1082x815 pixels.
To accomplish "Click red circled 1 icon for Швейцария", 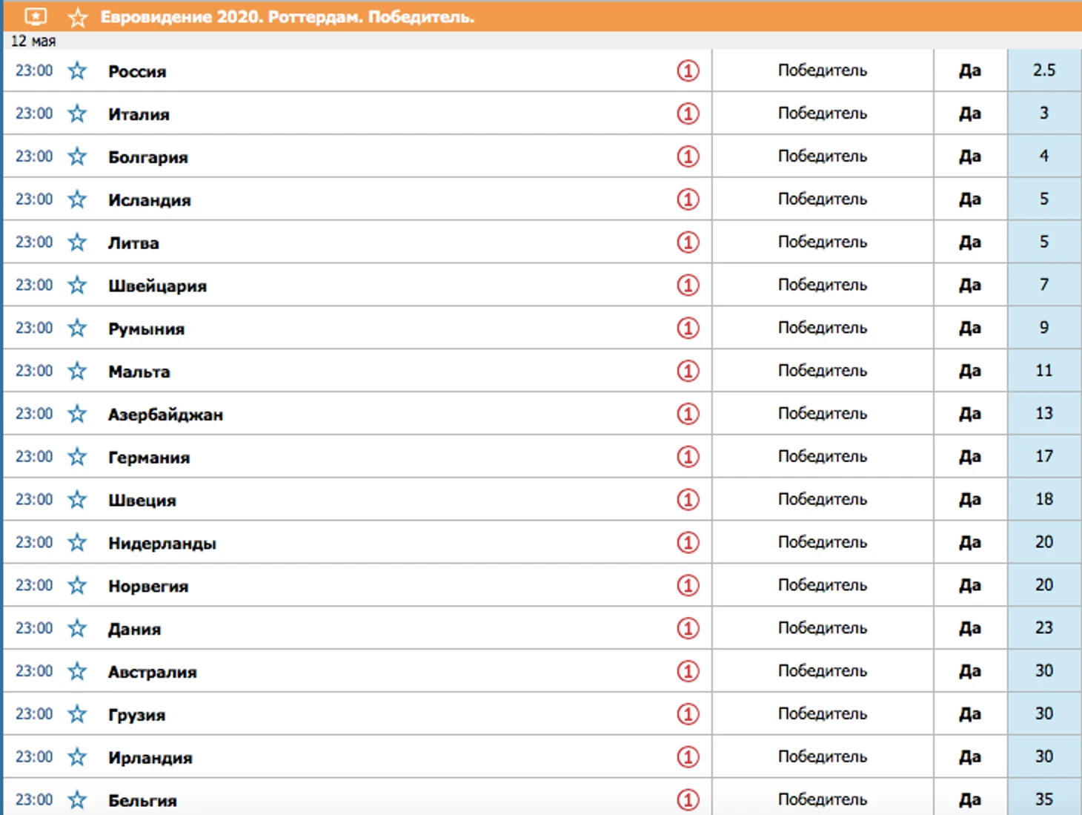I will pos(688,285).
